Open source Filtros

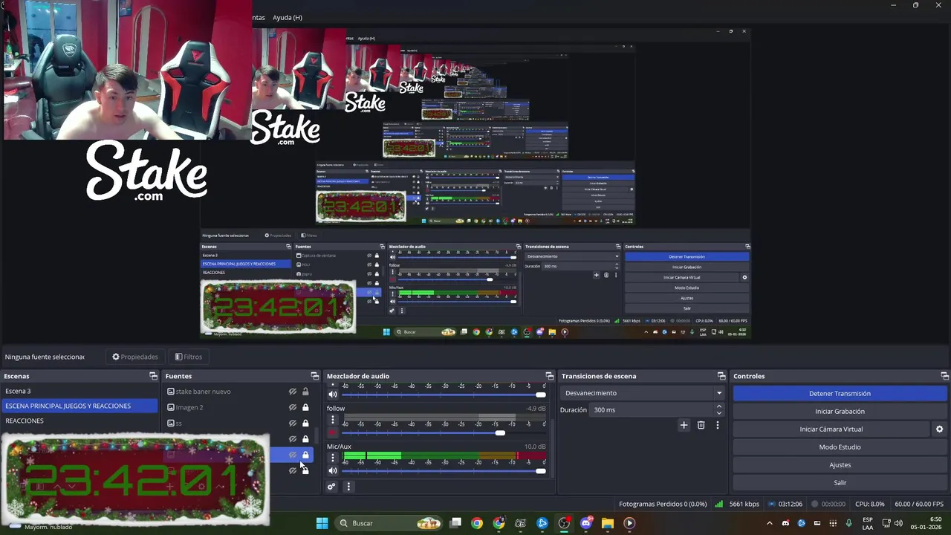pyautogui.click(x=188, y=357)
